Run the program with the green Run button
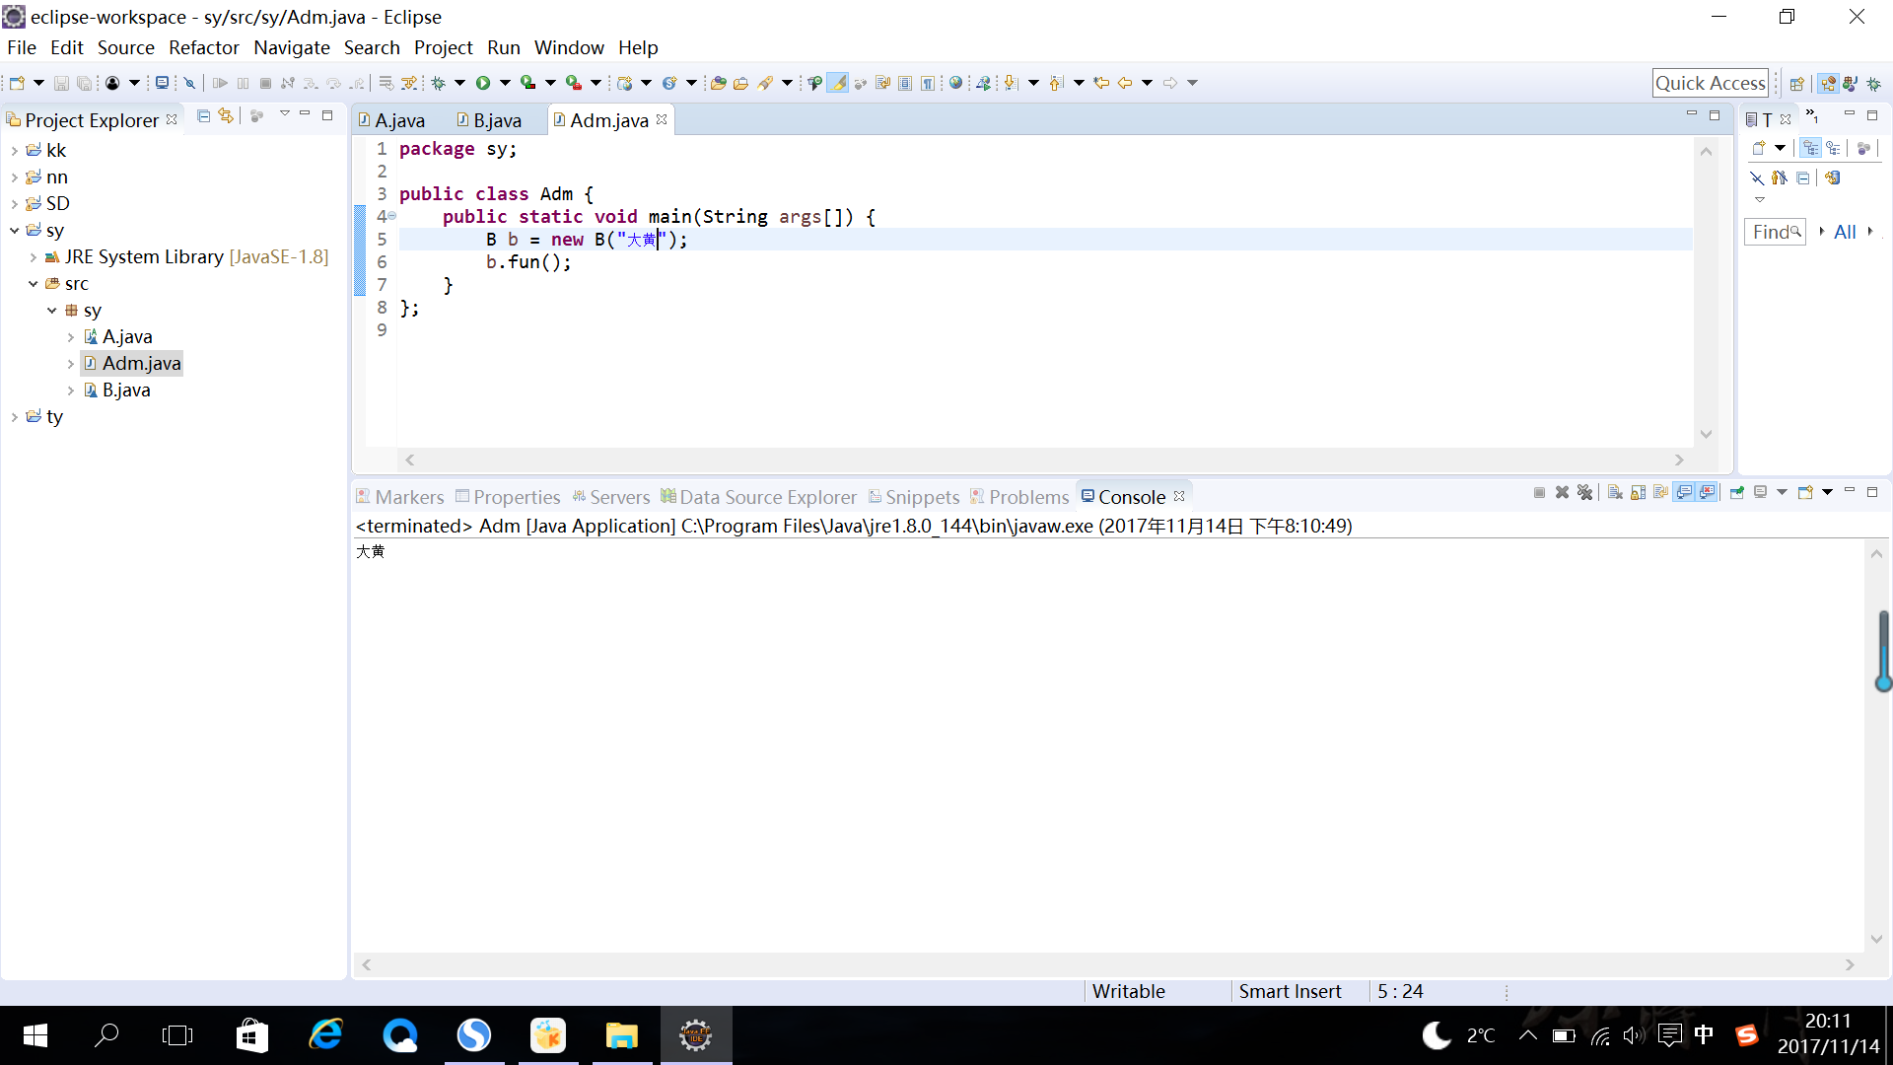This screenshot has width=1893, height=1065. pos(483,83)
